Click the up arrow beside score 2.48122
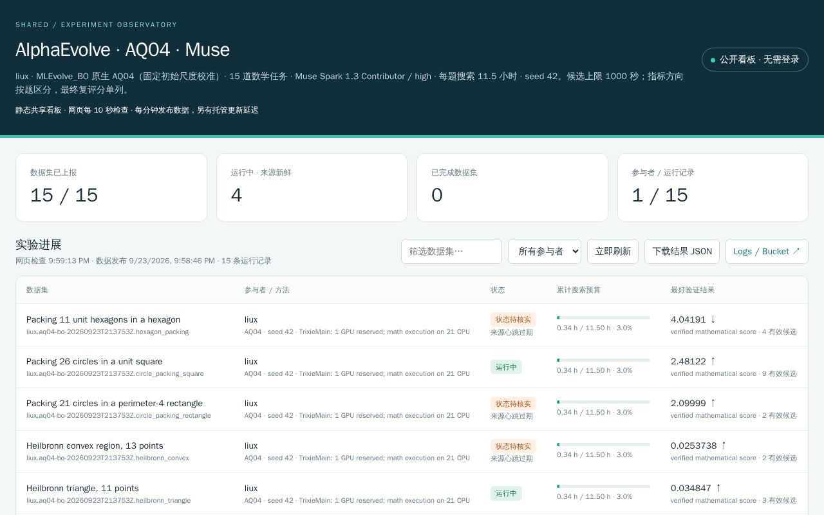This screenshot has width=824, height=515. [x=713, y=361]
